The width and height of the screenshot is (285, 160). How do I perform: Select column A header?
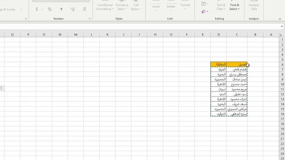click(x=271, y=35)
